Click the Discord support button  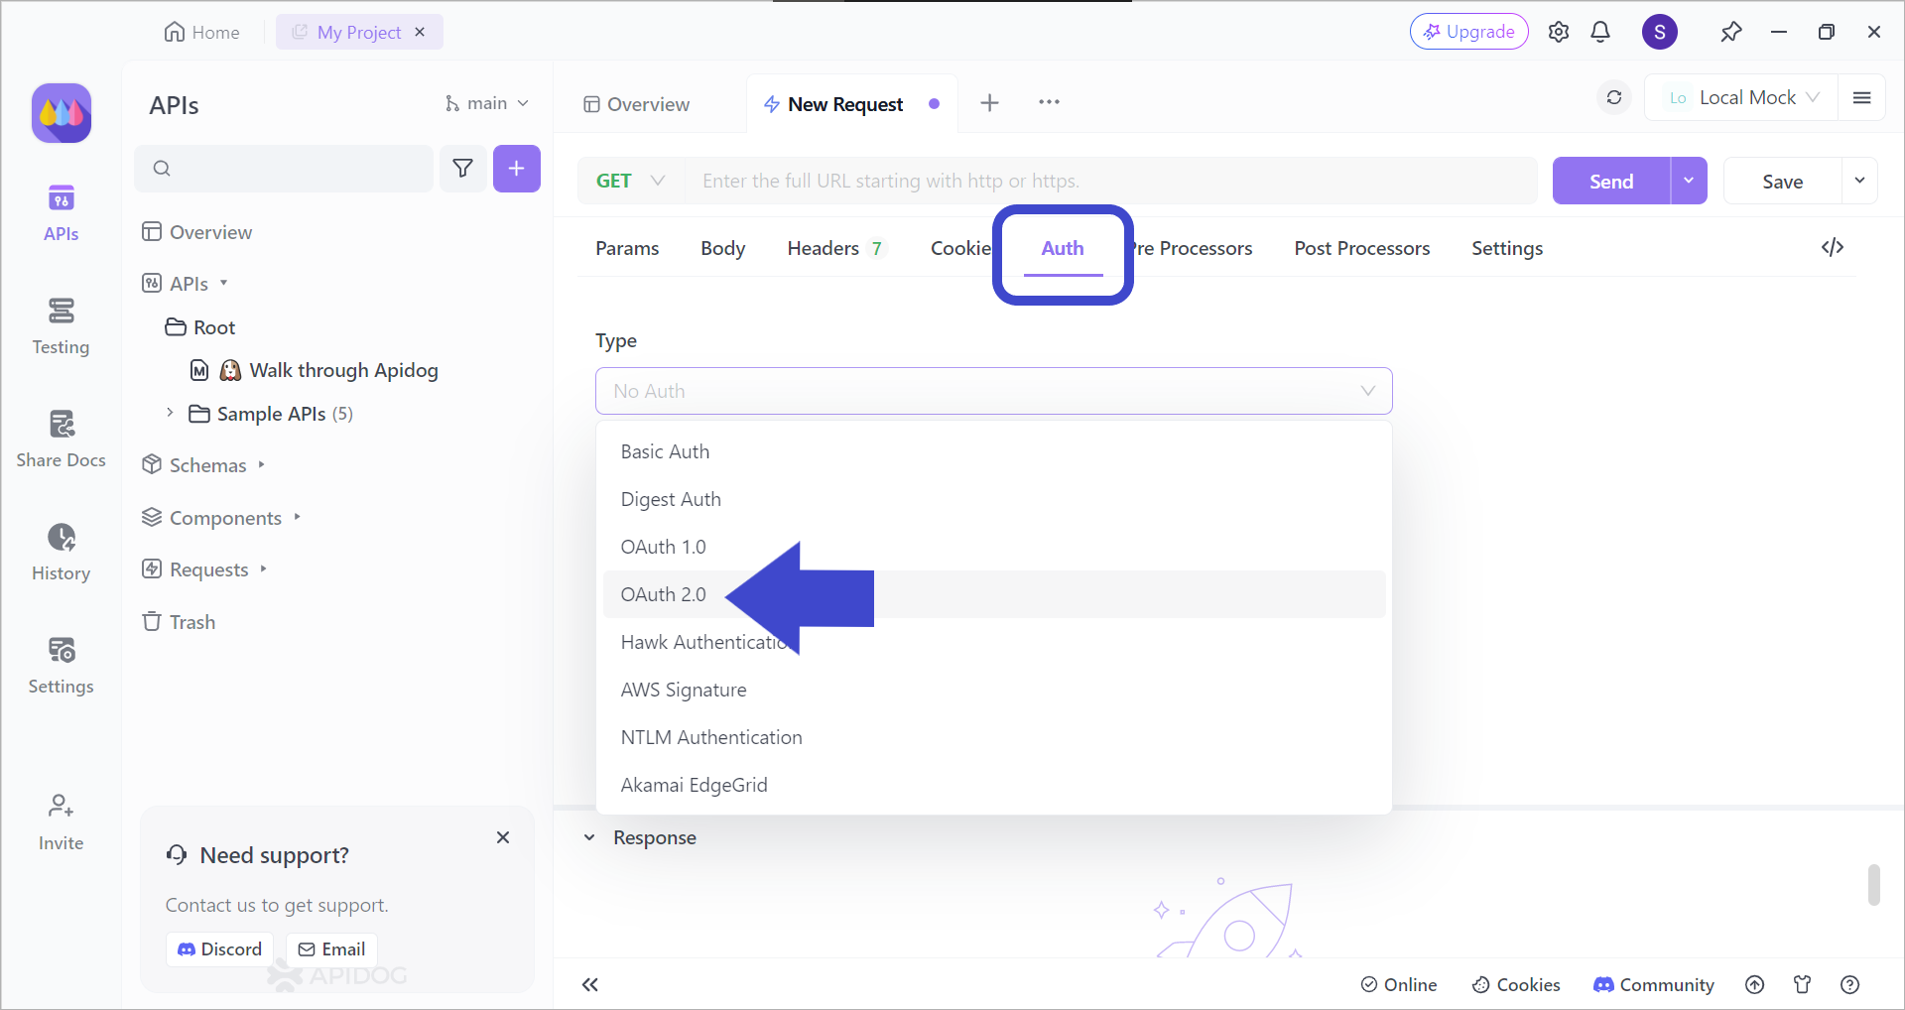tap(219, 949)
